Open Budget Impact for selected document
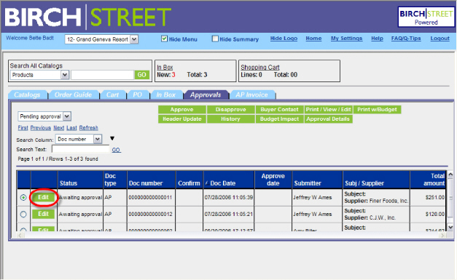The height and width of the screenshot is (280, 457). 279,119
